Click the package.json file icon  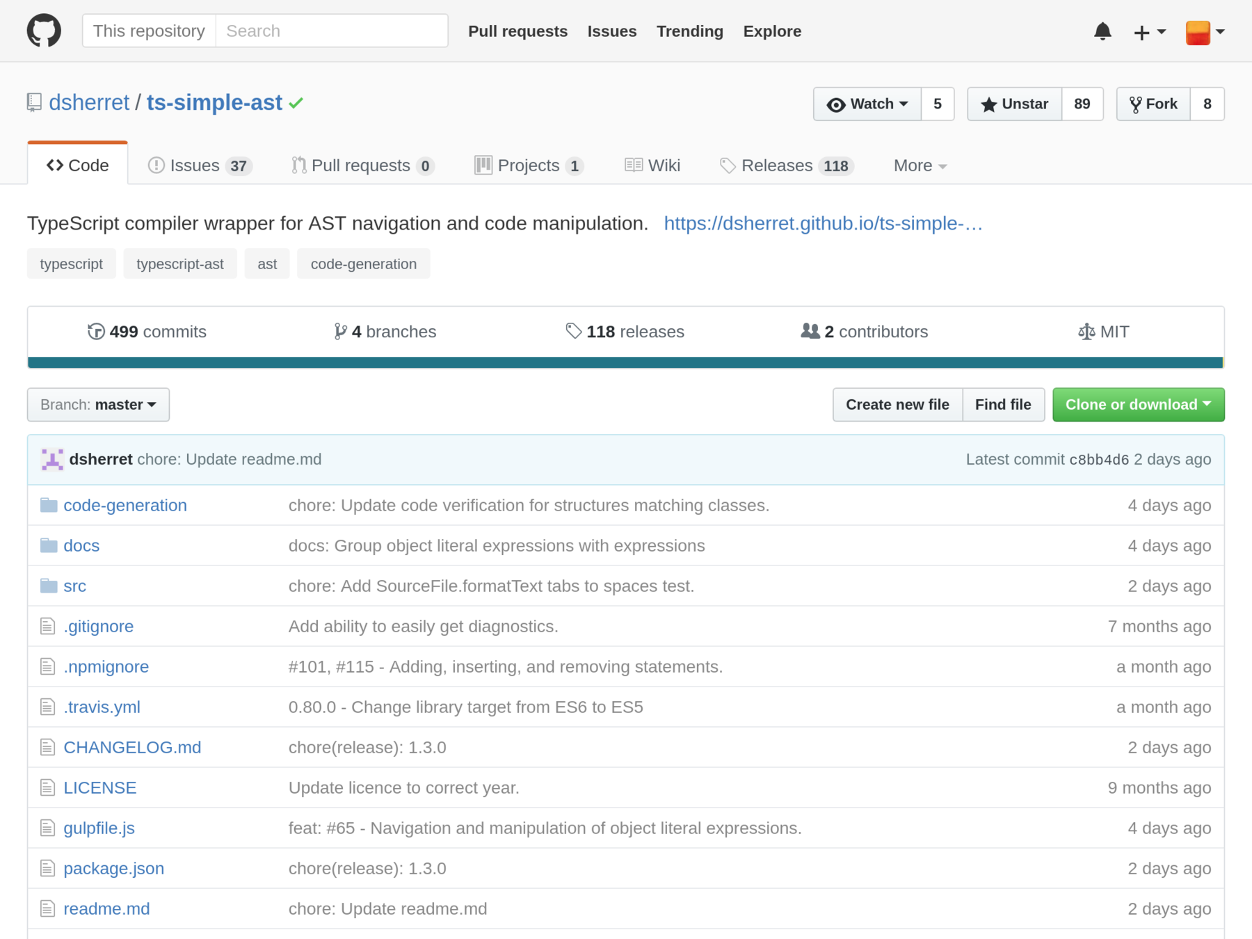coord(47,869)
